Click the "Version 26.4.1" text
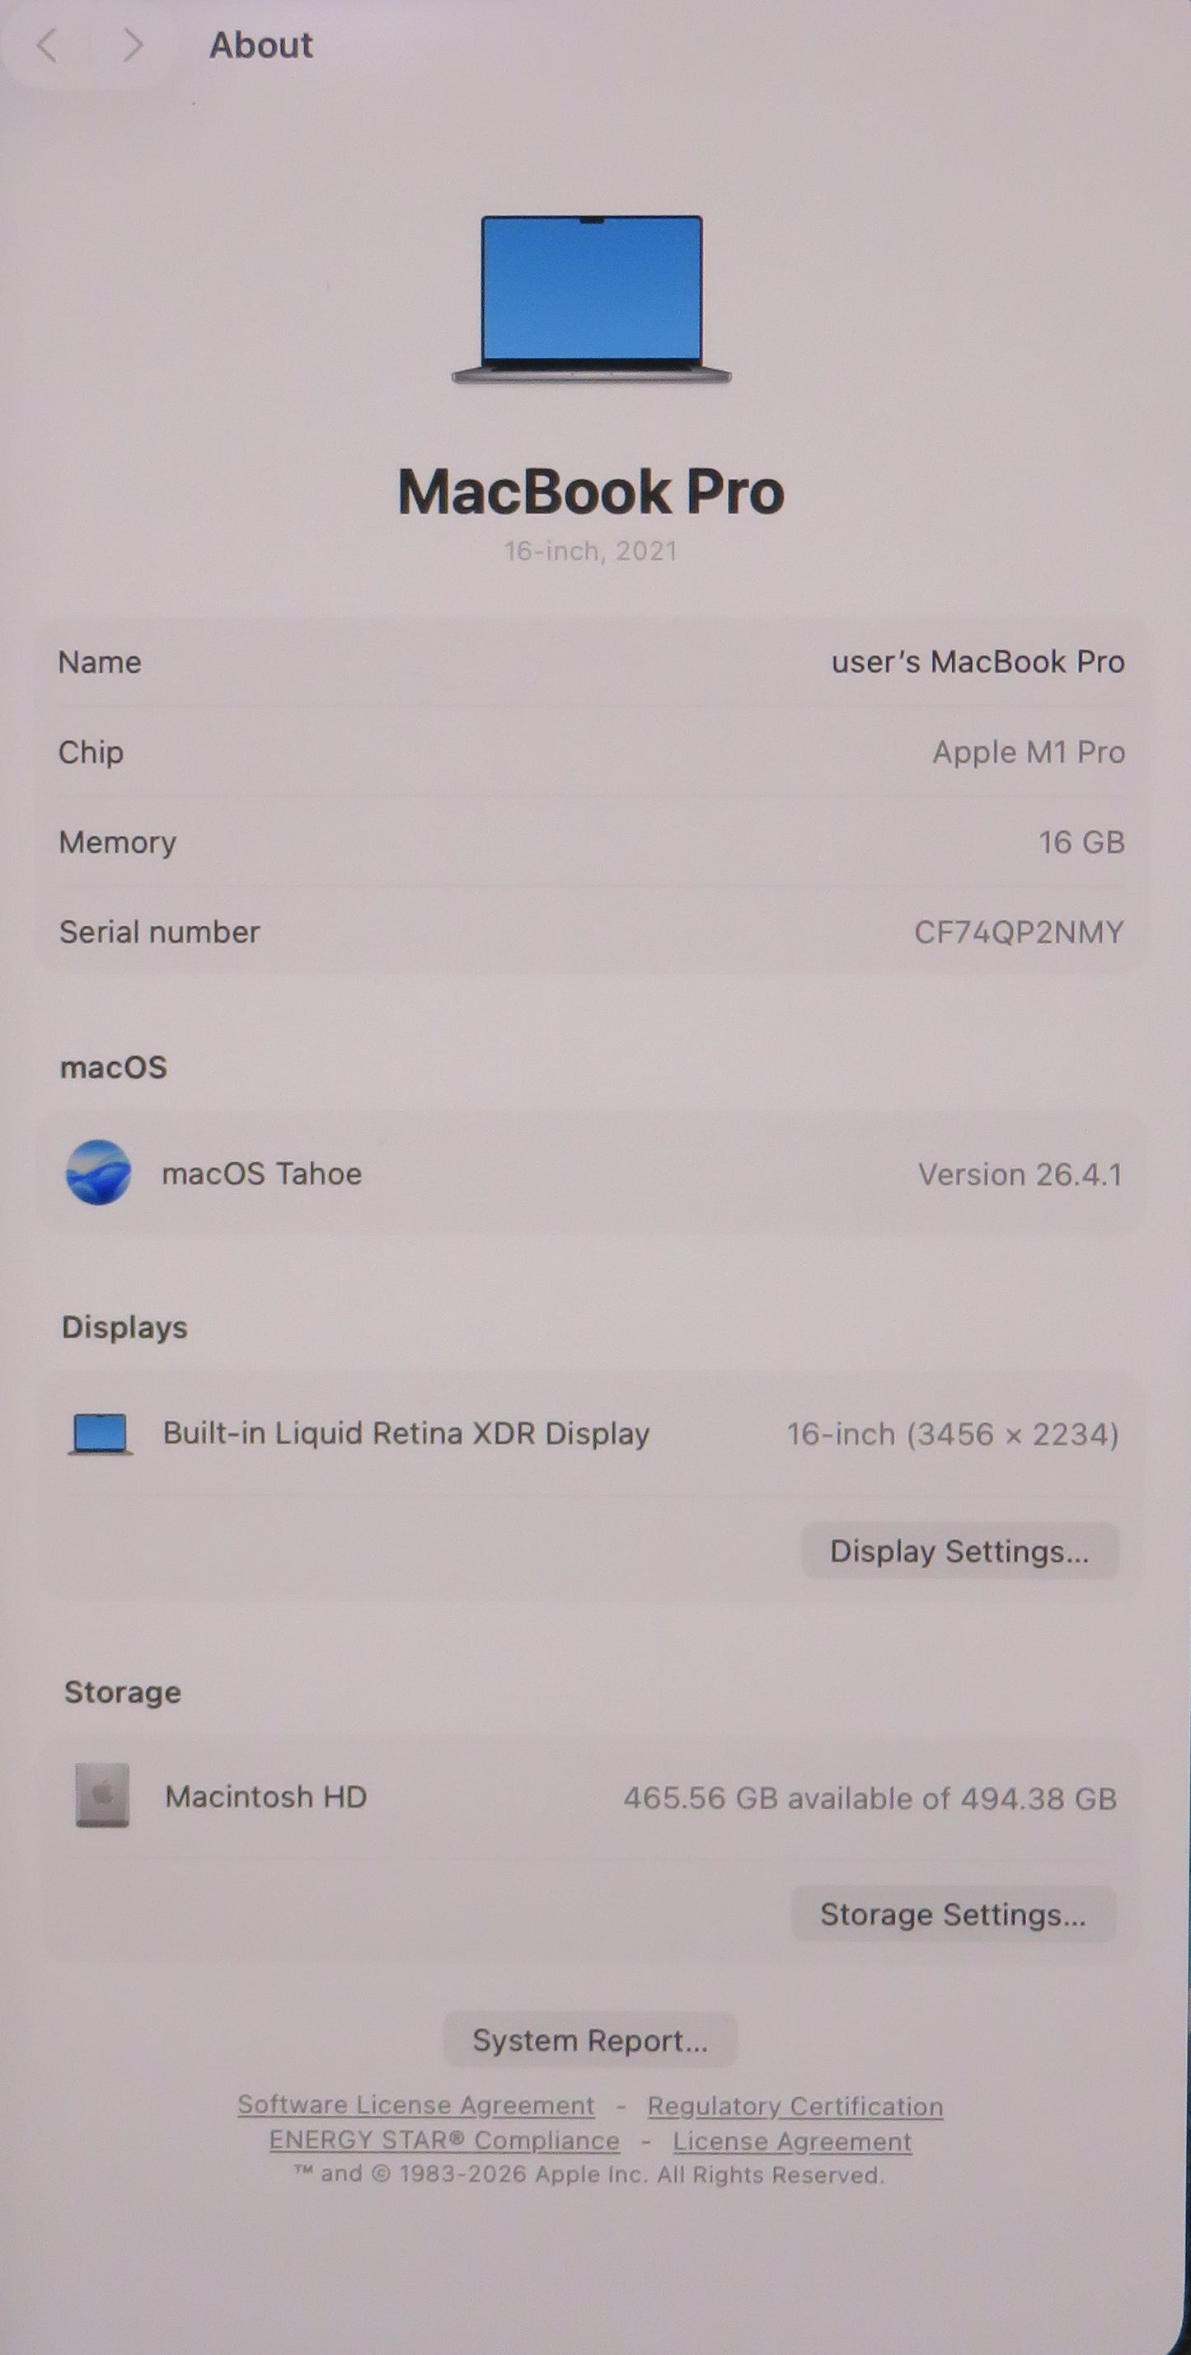The image size is (1191, 2355). click(x=1020, y=1175)
